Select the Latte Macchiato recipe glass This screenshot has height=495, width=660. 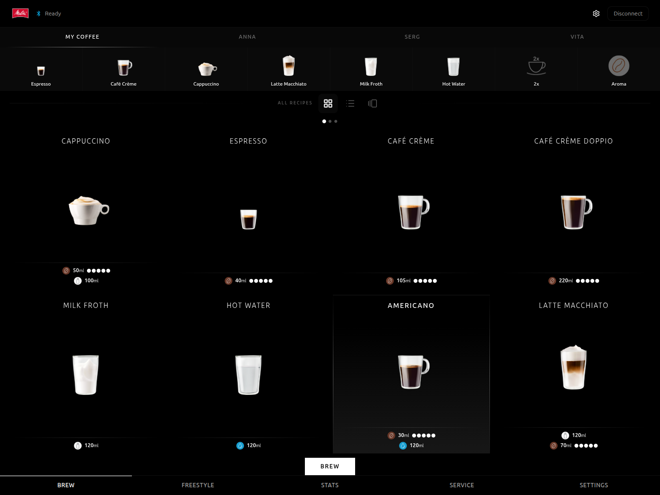pyautogui.click(x=574, y=367)
